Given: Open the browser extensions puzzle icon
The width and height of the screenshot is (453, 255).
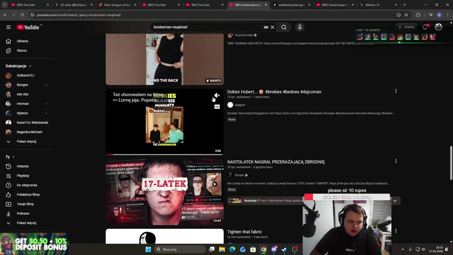Looking at the screenshot, I should point(418,15).
